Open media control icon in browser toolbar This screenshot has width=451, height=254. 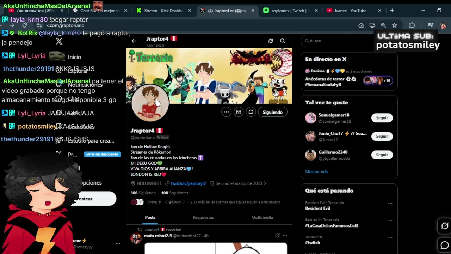tap(431, 25)
